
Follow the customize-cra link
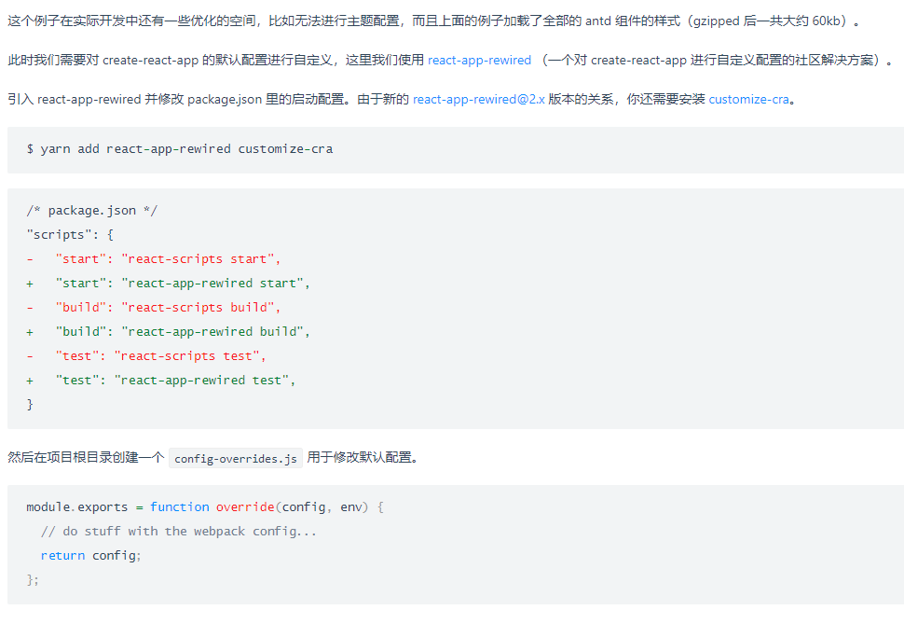(x=747, y=99)
